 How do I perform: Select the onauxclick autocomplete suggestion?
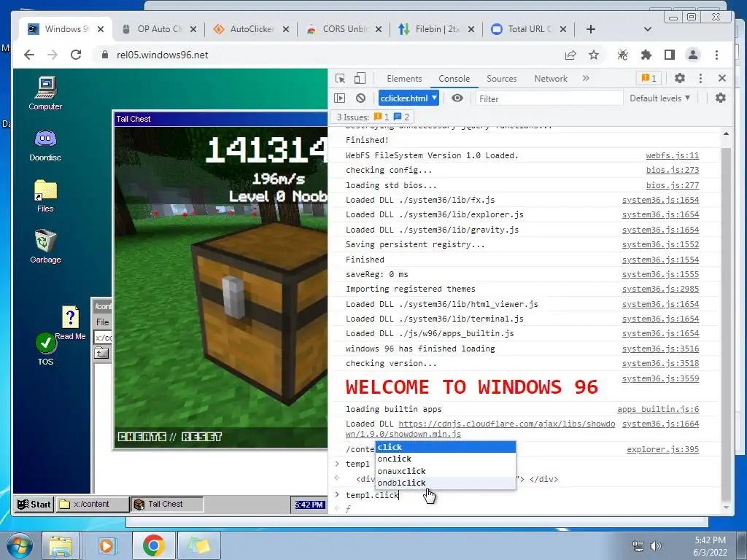(446, 471)
